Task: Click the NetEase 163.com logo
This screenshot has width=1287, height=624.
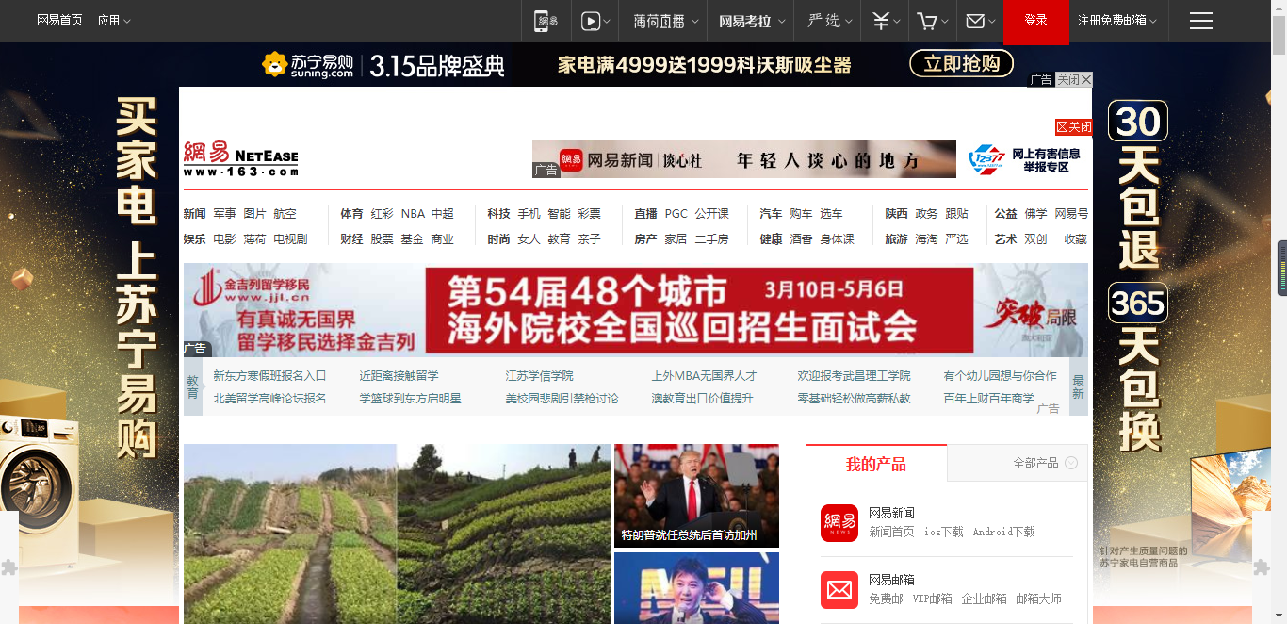Action: pyautogui.click(x=241, y=158)
